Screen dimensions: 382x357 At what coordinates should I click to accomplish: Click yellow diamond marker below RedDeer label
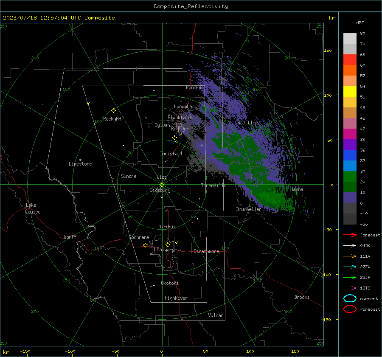[x=174, y=138]
